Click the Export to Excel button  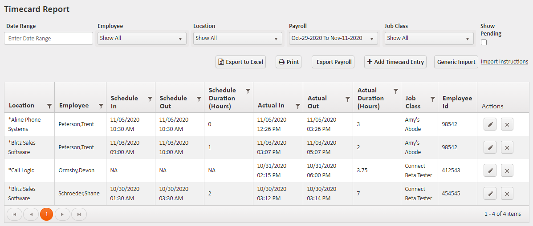(x=240, y=62)
